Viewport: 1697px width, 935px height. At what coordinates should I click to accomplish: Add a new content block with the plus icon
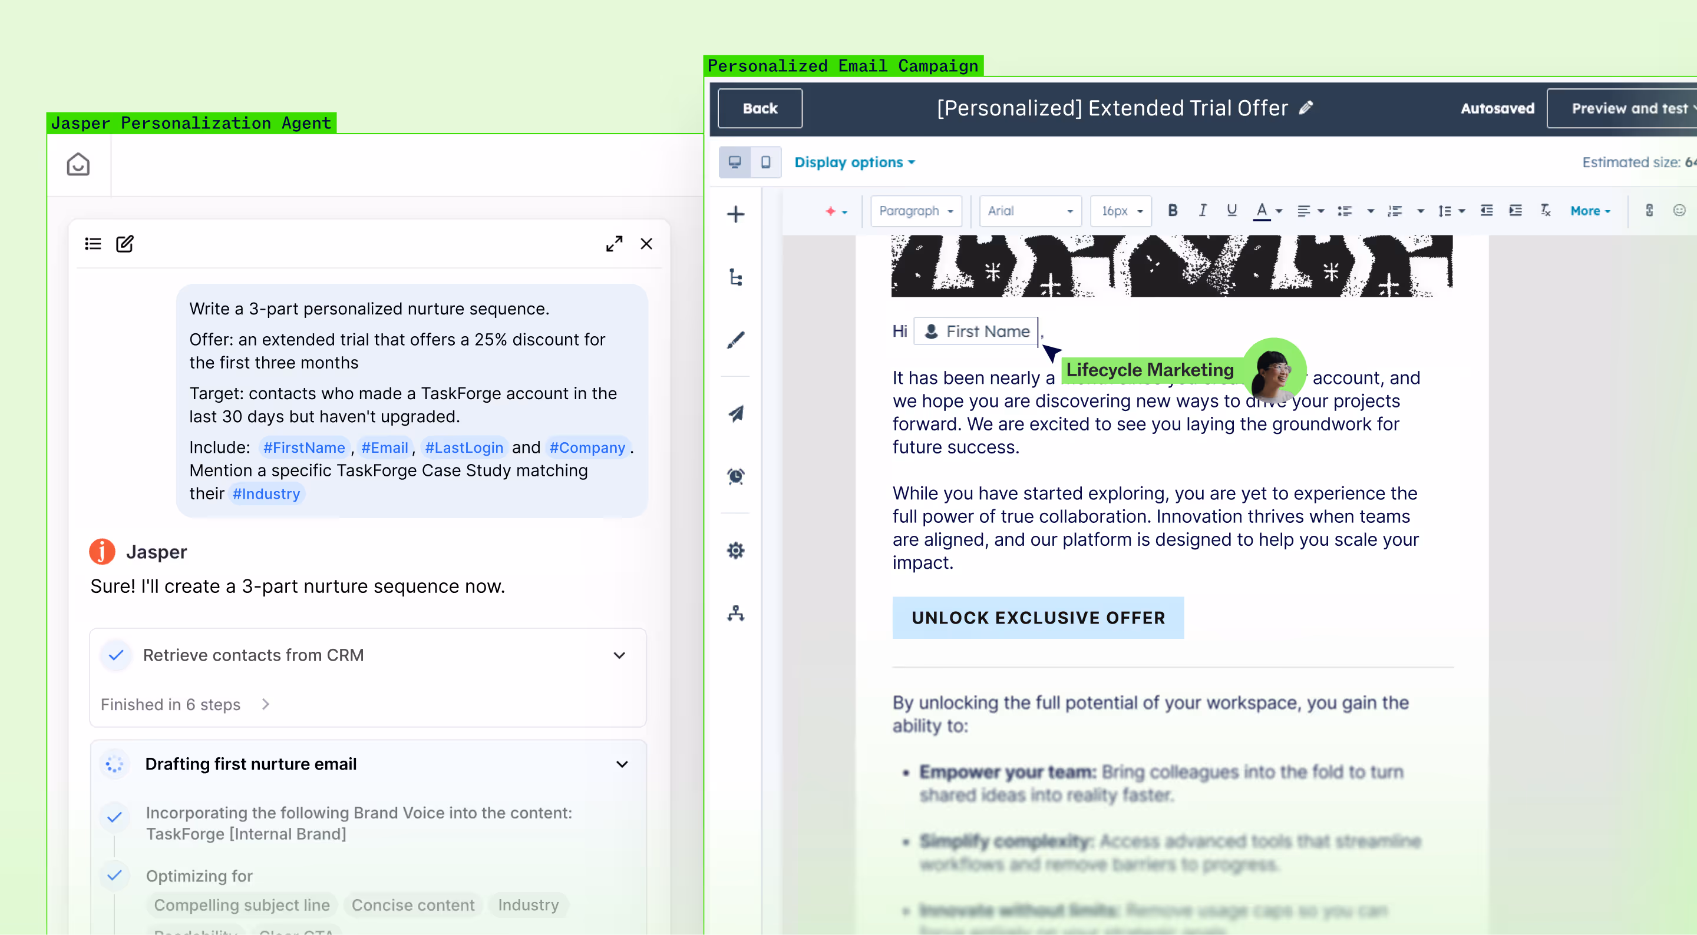[x=736, y=214]
